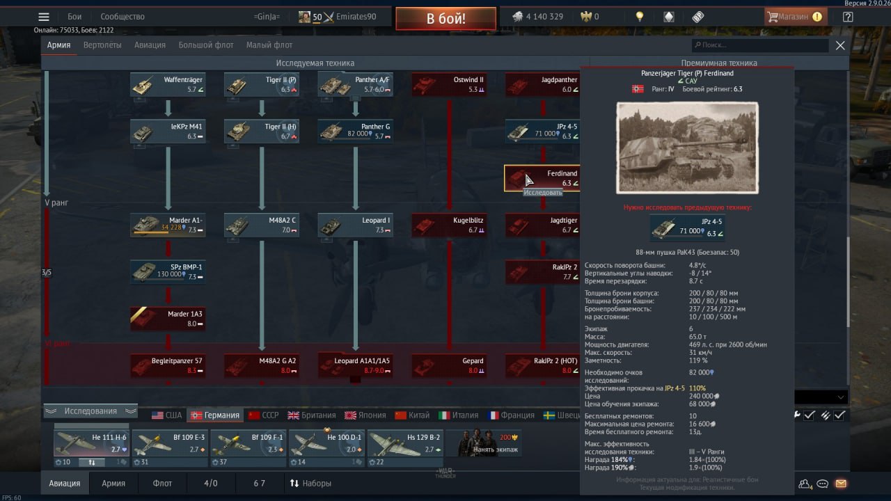Screen dimensions: 891x501
Task: Open the Battle Pass BP icon
Action: 698,17
